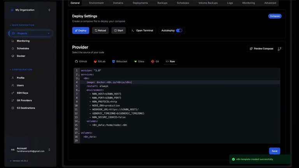Click the HA account avatar
Screen dimensions: 299x168
[x=13, y=150]
